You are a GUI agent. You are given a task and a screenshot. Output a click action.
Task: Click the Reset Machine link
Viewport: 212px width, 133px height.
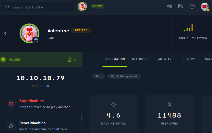coord(32,123)
